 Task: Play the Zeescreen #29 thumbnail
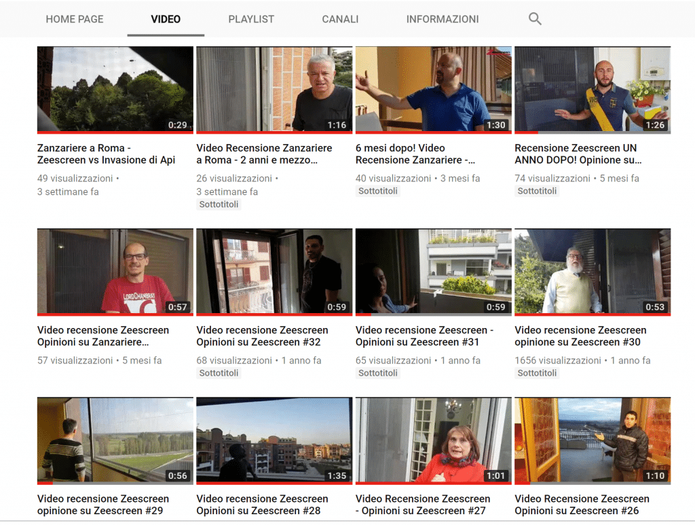[115, 441]
